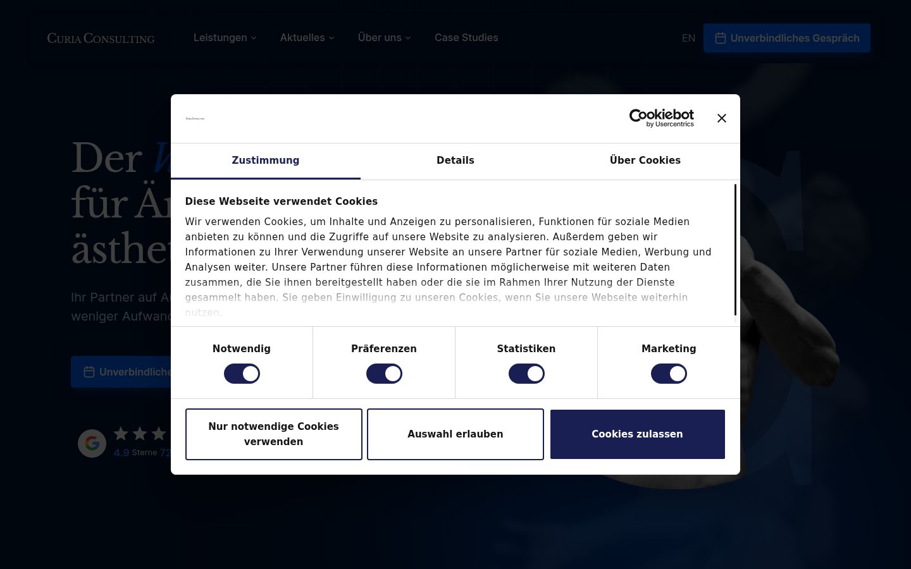Disable the Präferenzen cookies switch
This screenshot has height=569, width=911.
[384, 374]
